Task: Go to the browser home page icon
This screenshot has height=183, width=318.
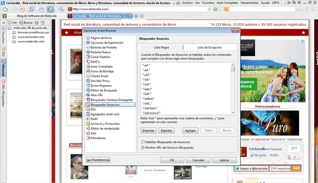Action: coord(41,9)
